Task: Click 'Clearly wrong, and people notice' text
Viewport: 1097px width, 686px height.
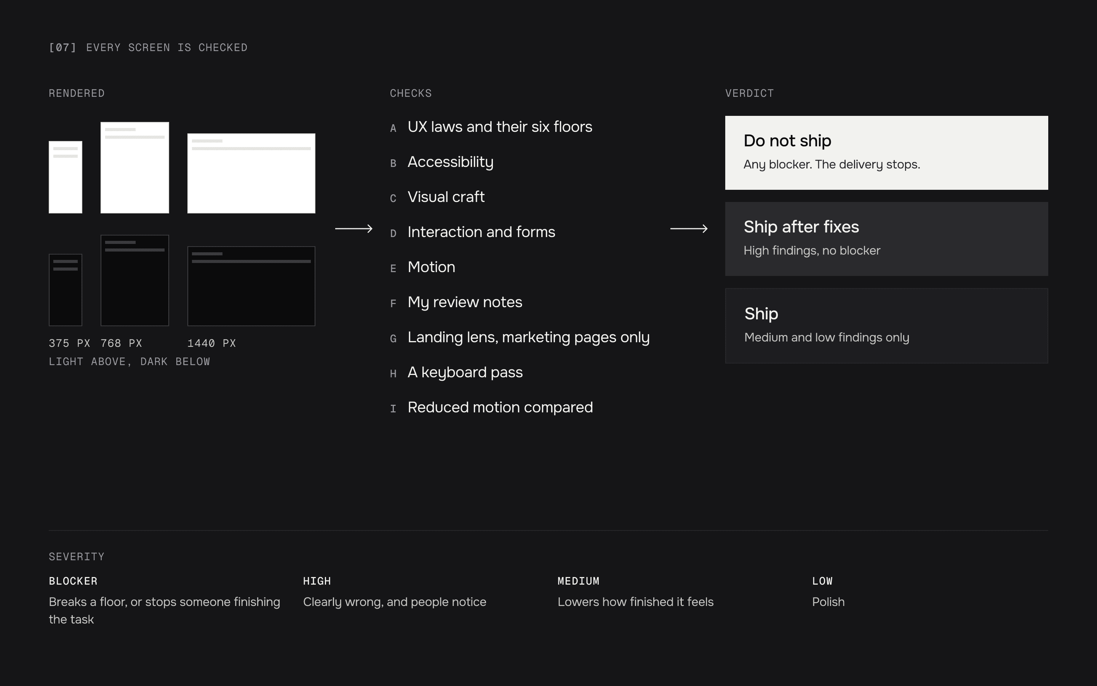Action: (x=394, y=602)
